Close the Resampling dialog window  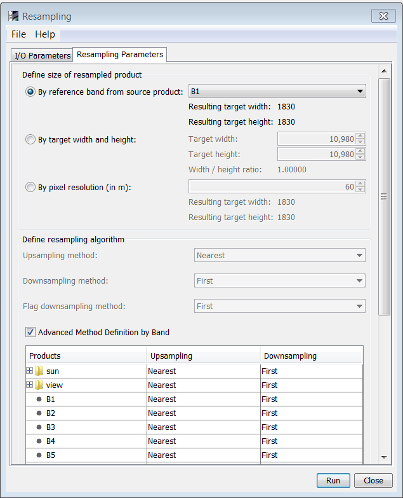pyautogui.click(x=383, y=16)
